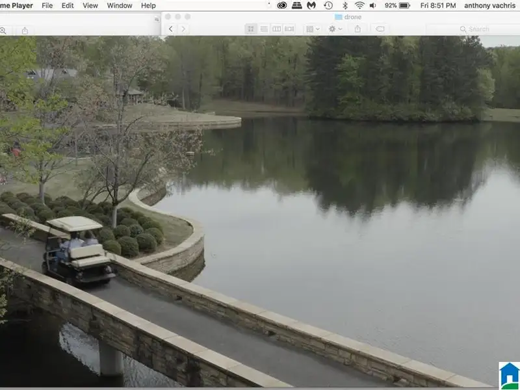This screenshot has width=520, height=390.
Task: Click the Finder Search field
Action: 473,29
